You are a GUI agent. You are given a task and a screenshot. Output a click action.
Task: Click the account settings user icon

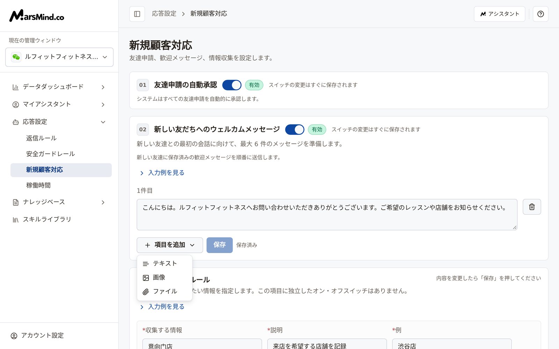tap(14, 336)
